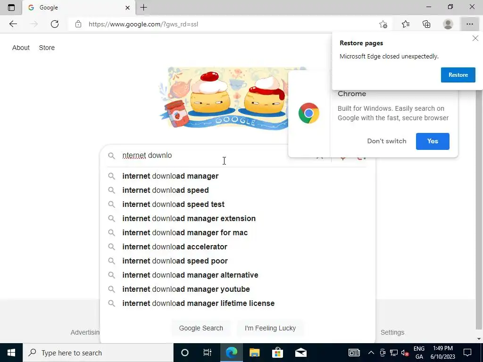Open the Mail app from the taskbar
Viewport: 483px width, 362px height.
[x=300, y=353]
